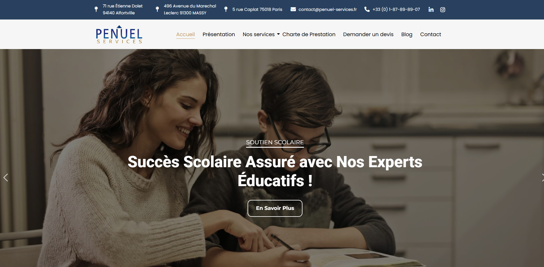Click the En Savoir Plus button
The width and height of the screenshot is (544, 267).
[275, 208]
